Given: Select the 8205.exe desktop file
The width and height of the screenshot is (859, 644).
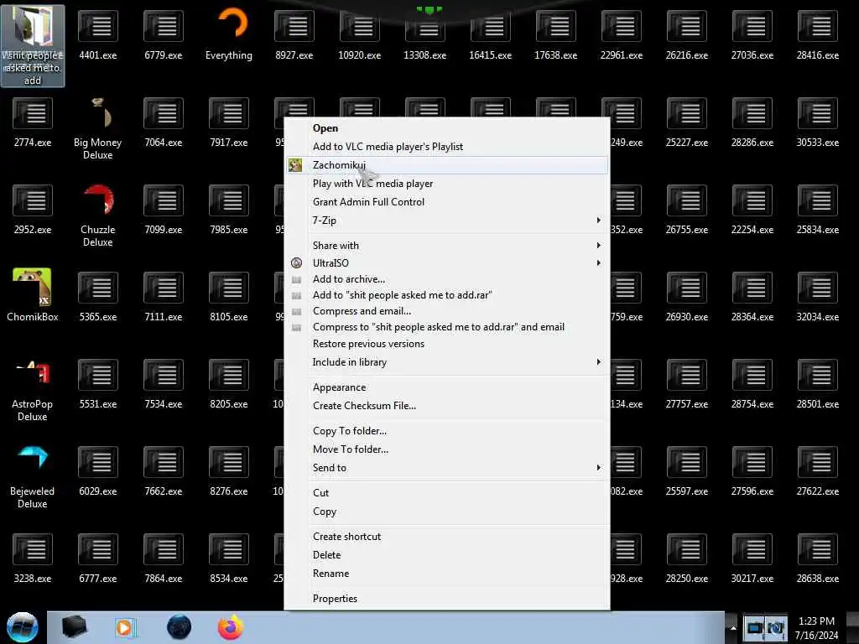Looking at the screenshot, I should click(229, 382).
